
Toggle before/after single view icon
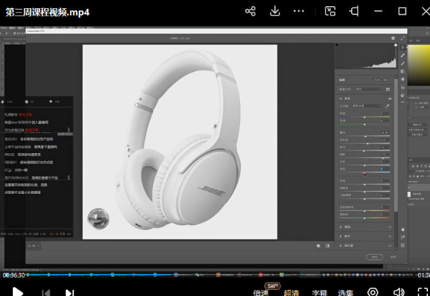[x=318, y=246]
